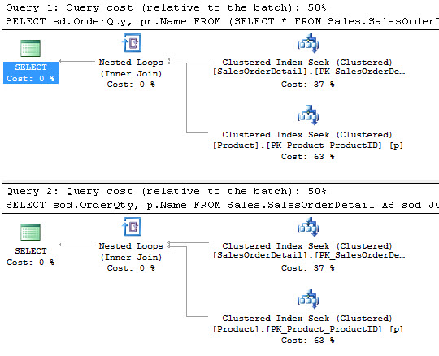The image size is (439, 356).
Task: Click Query 1 Product Clustered Index Seek icon
Action: pos(308,115)
